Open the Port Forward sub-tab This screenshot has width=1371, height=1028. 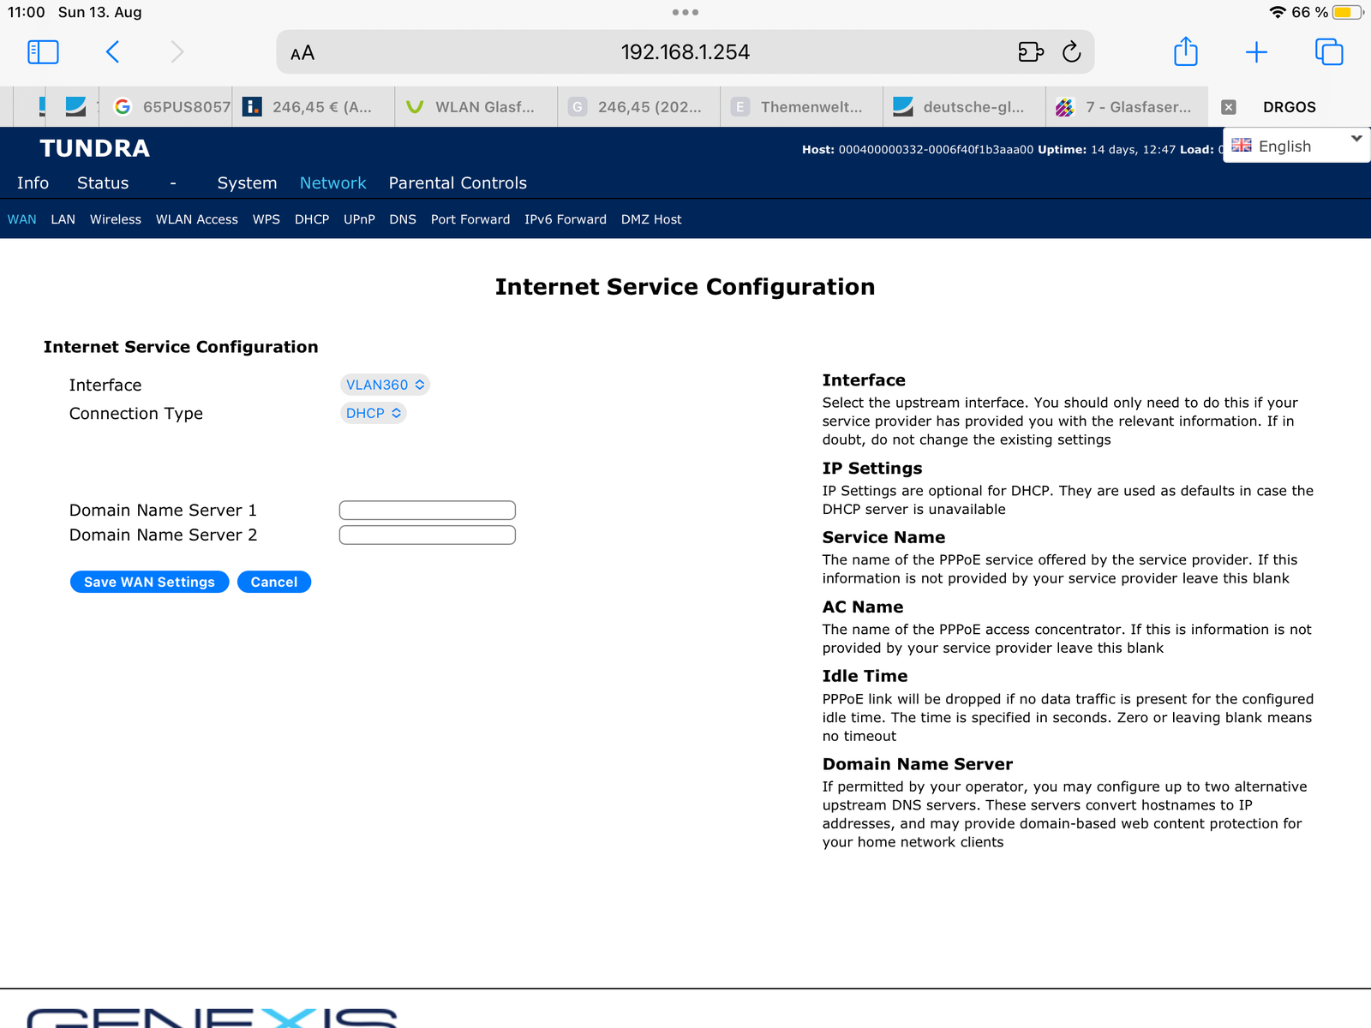(x=470, y=219)
